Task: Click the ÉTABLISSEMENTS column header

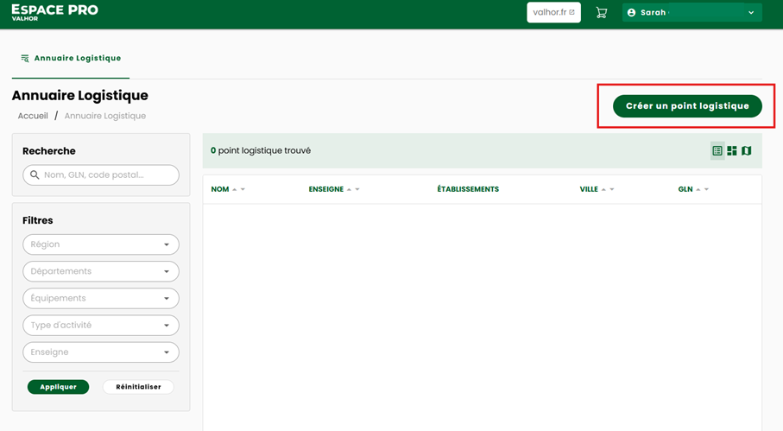Action: click(468, 189)
